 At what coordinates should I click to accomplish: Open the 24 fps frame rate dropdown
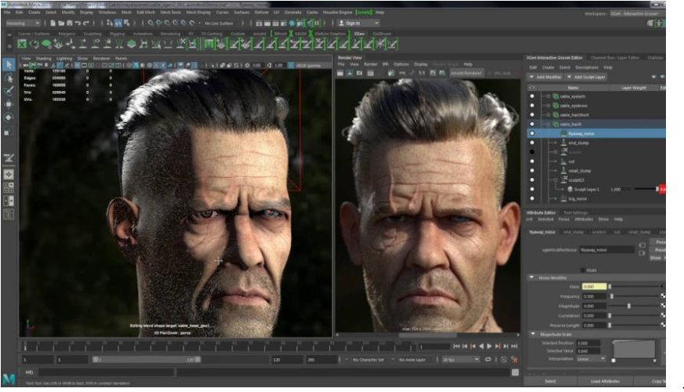click(x=460, y=360)
